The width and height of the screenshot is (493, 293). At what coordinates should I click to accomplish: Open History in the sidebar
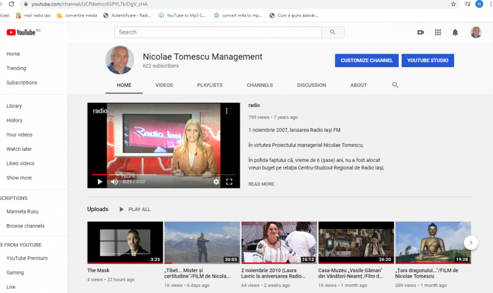pos(14,120)
